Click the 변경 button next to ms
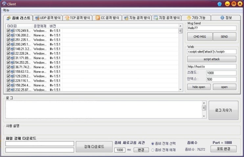Image resolution: width=244 pixels, height=157 pixels. [141, 150]
